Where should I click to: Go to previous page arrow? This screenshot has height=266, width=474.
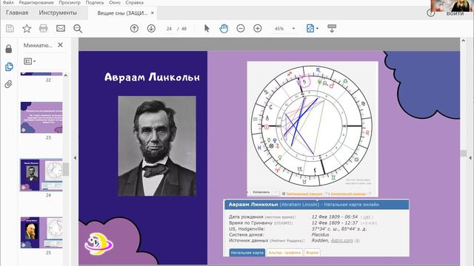click(134, 28)
